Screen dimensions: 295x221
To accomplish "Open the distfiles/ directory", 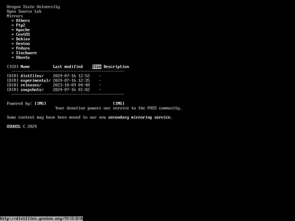I will pyautogui.click(x=32, y=76).
